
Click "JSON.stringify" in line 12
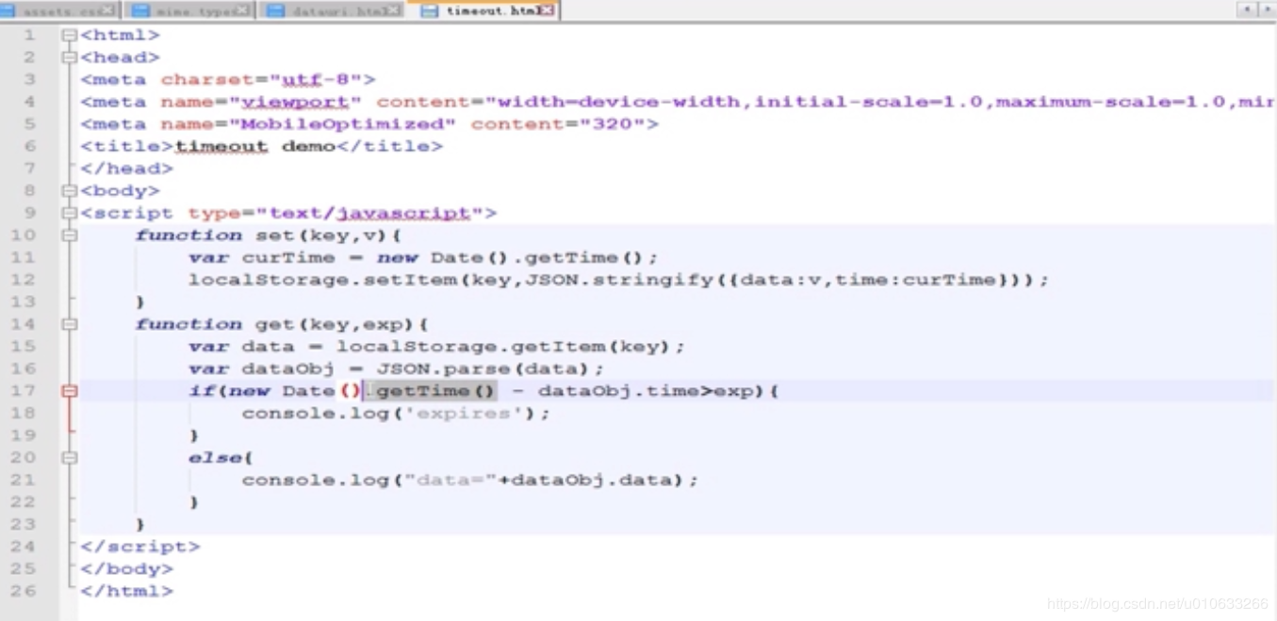pyautogui.click(x=618, y=280)
